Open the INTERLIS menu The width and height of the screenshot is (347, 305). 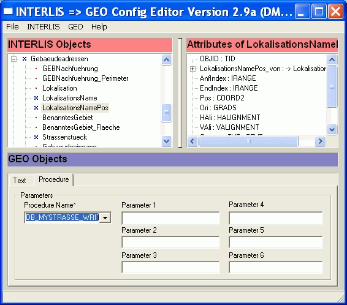44,27
